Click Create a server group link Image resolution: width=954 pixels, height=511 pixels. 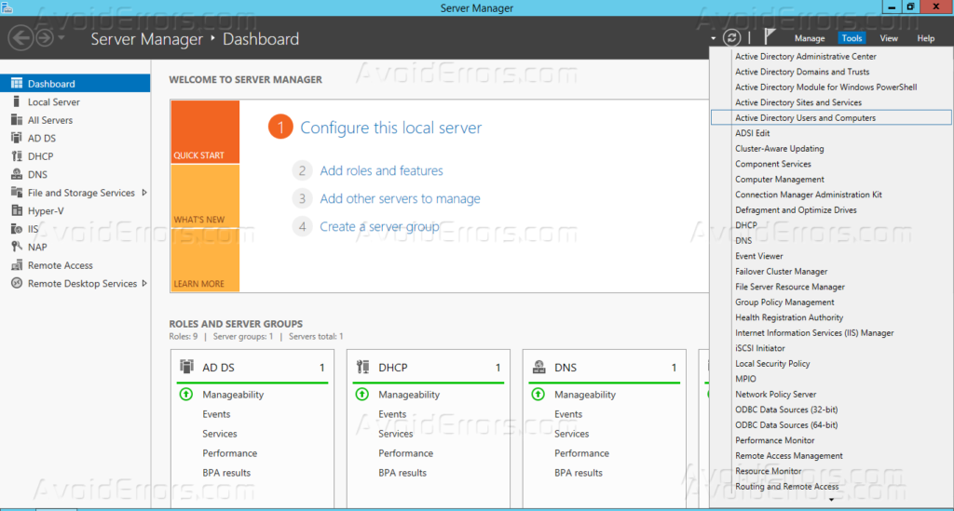tap(379, 226)
